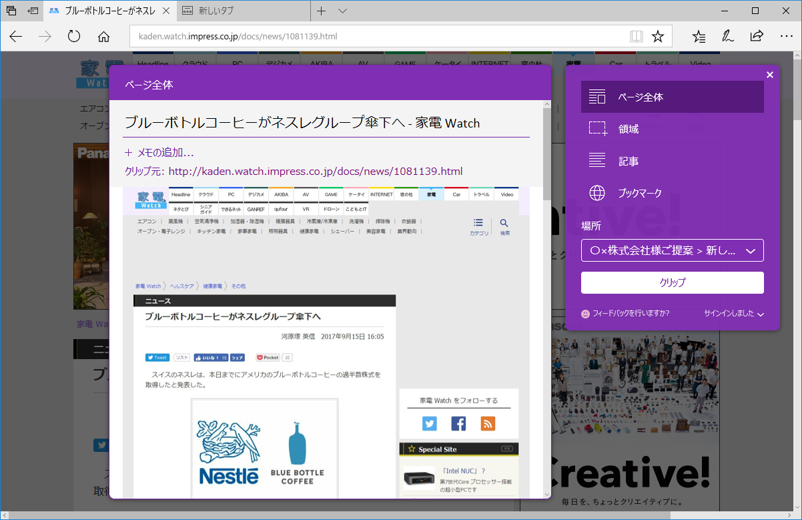Save the article with the Pocket icon
Screen dimensions: 802x520
point(267,357)
